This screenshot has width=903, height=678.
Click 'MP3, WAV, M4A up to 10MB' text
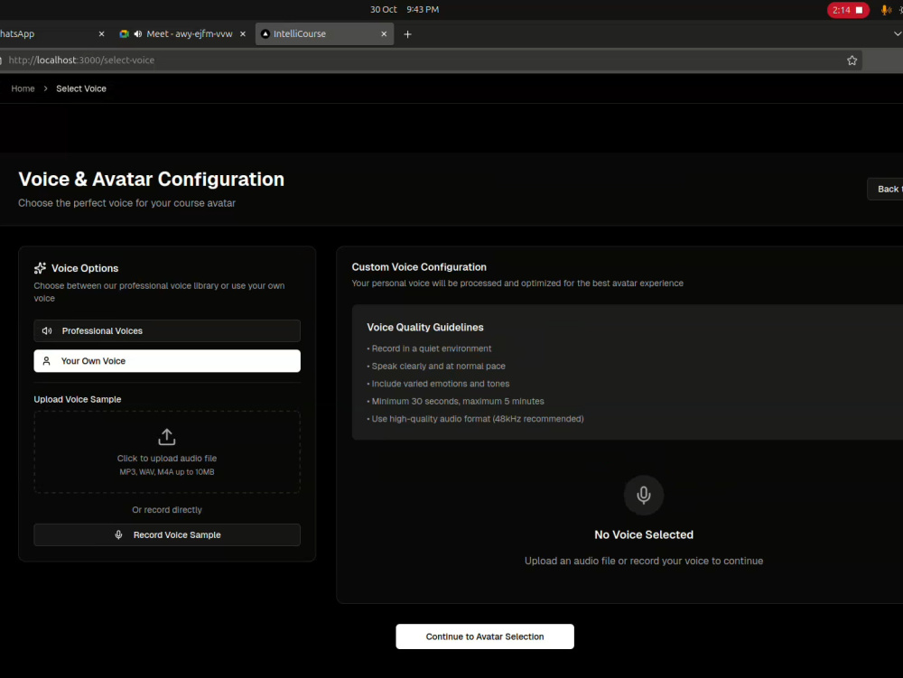click(167, 472)
